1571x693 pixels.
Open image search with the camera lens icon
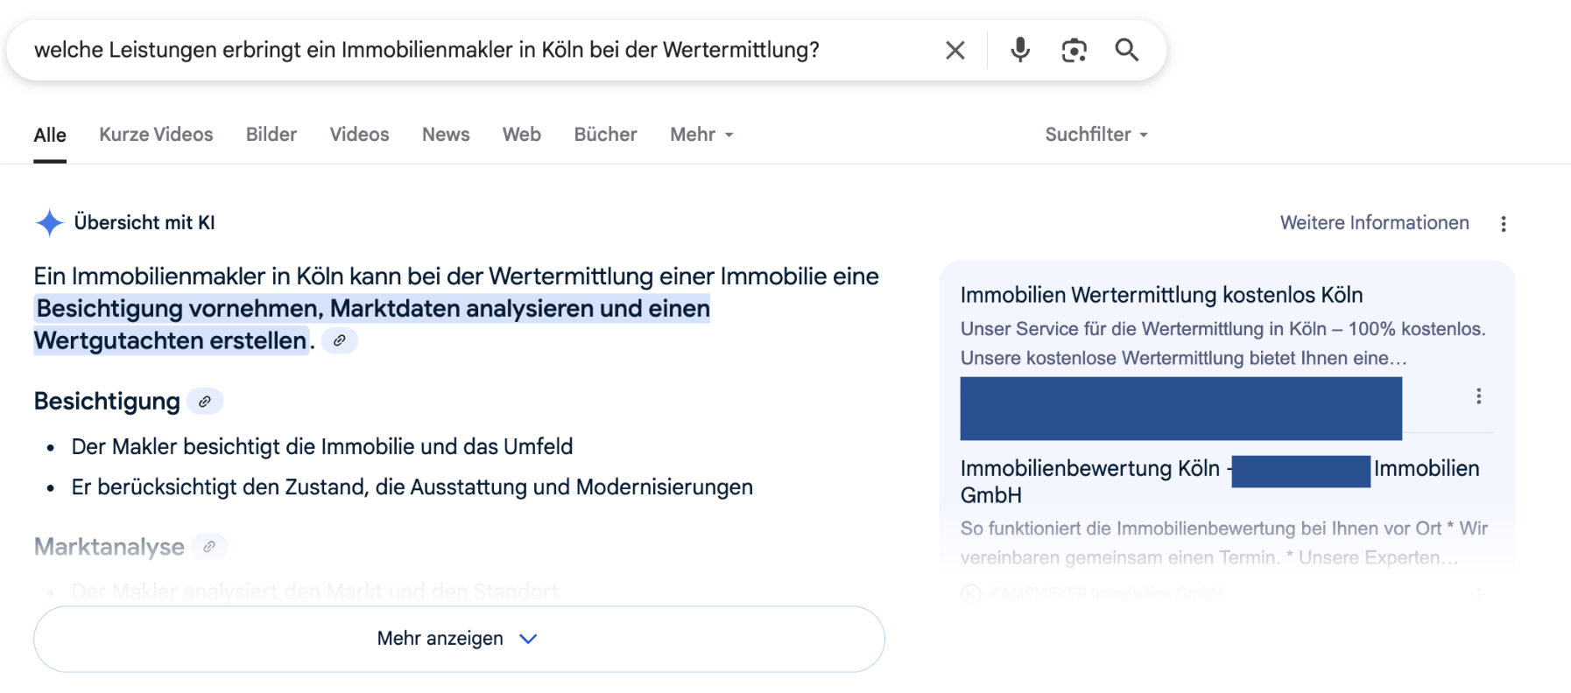1074,51
